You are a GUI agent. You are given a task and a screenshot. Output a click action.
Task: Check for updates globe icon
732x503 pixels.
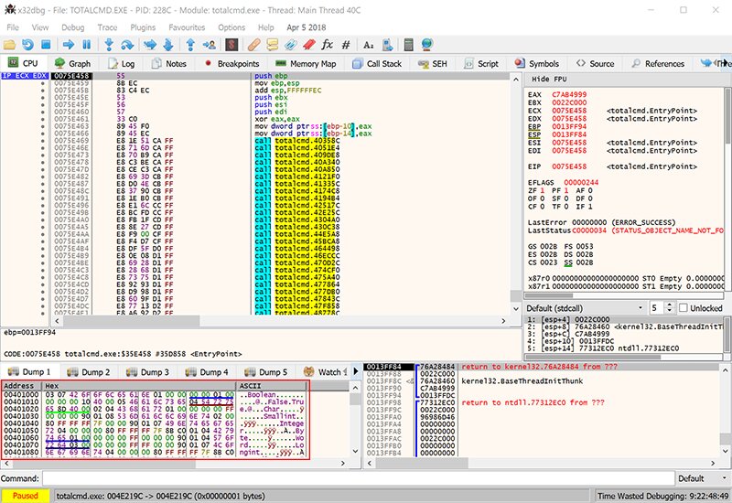click(x=426, y=45)
